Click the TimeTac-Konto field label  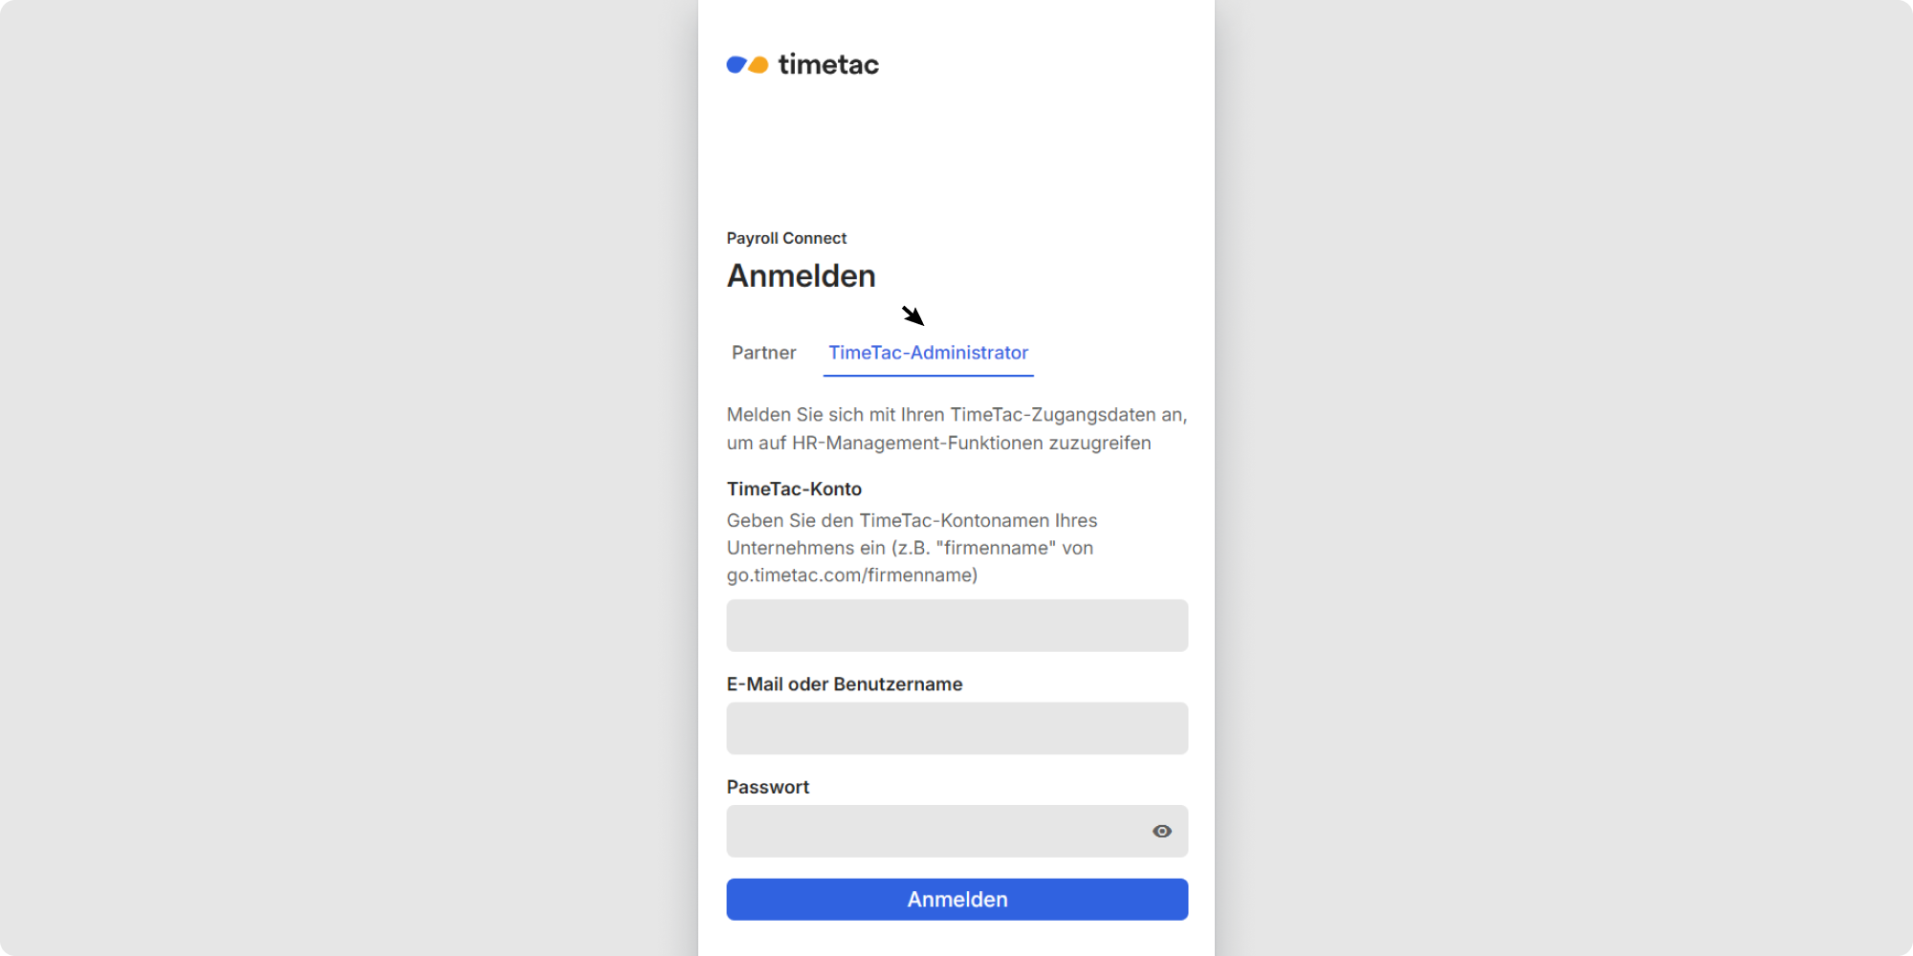pyautogui.click(x=794, y=489)
